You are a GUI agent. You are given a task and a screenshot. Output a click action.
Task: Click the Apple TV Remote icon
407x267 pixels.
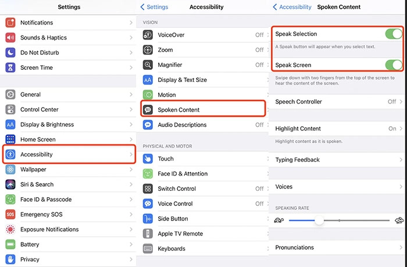point(148,234)
